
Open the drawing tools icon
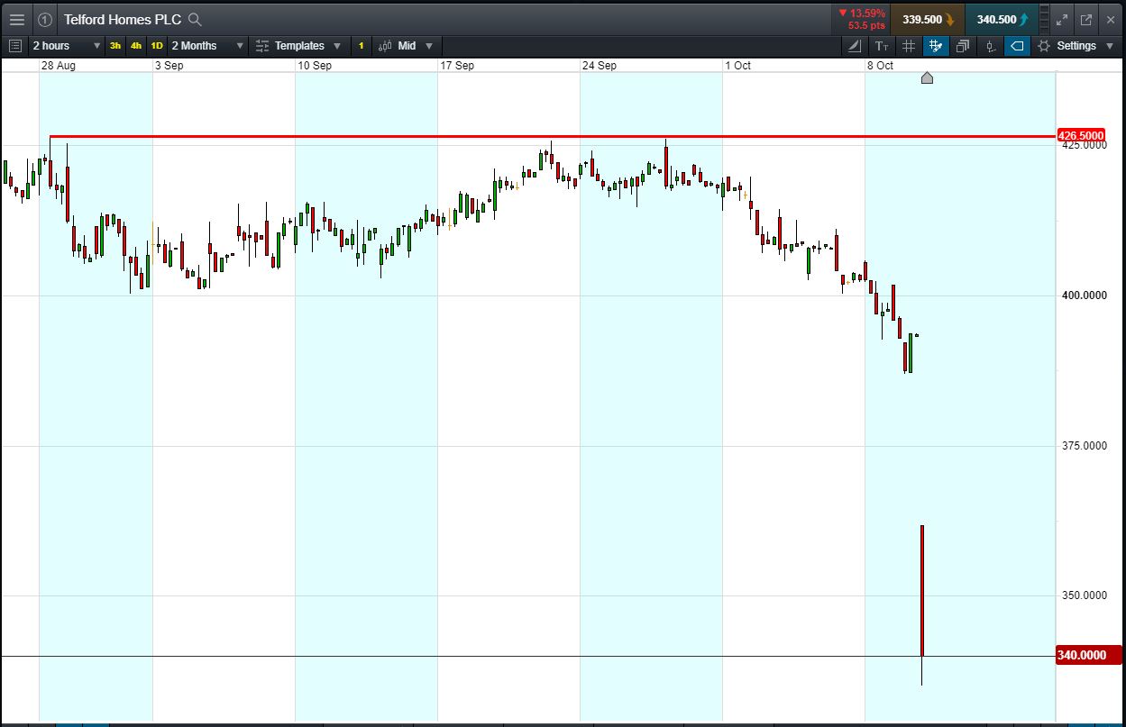[855, 46]
